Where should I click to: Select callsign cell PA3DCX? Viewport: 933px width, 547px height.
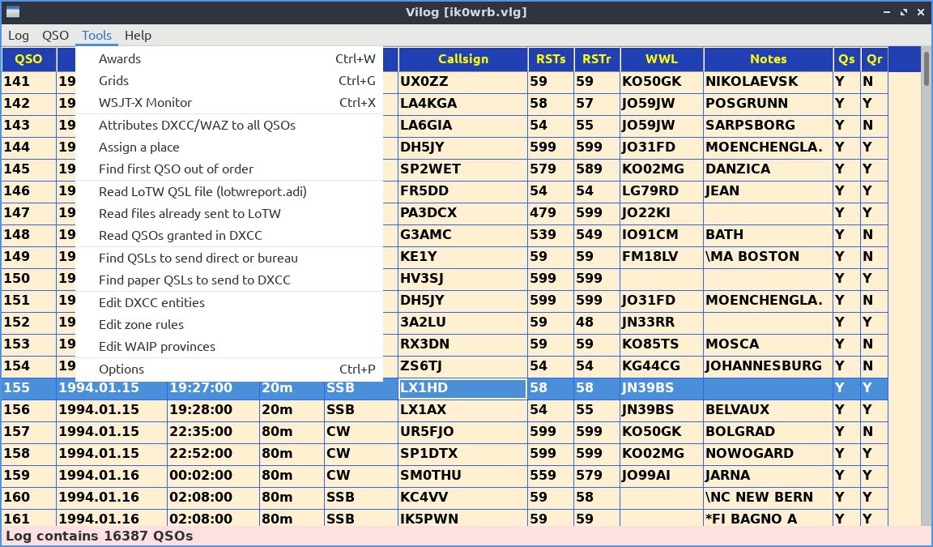click(463, 212)
